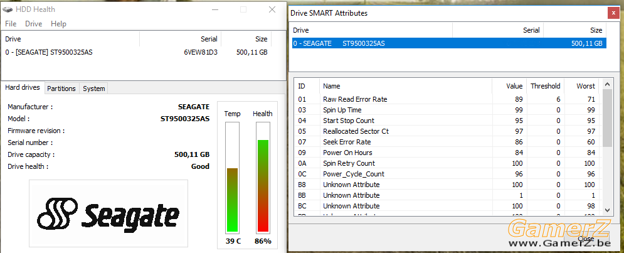Select the Power On Hours row
This screenshot has width=624, height=253.
[x=448, y=153]
